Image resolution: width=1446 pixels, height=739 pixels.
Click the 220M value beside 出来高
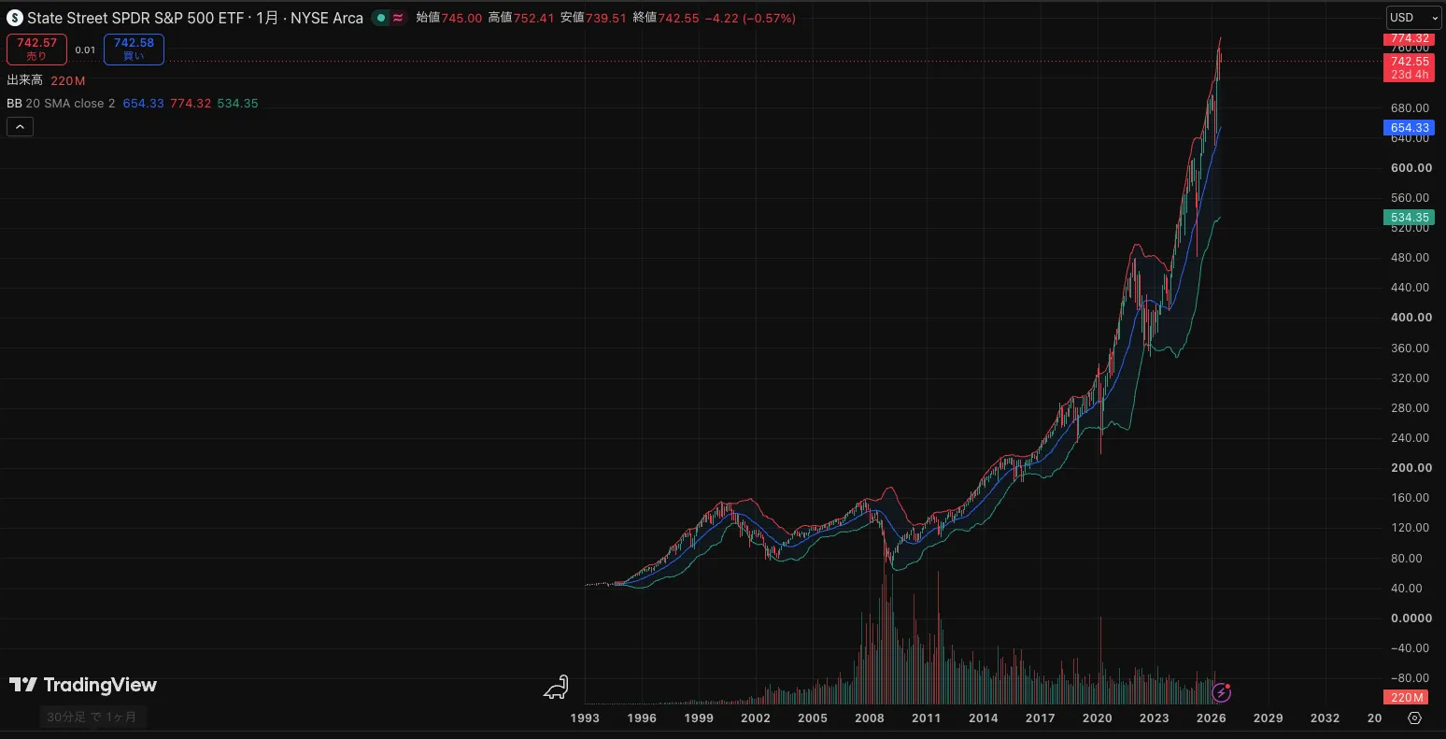68,81
